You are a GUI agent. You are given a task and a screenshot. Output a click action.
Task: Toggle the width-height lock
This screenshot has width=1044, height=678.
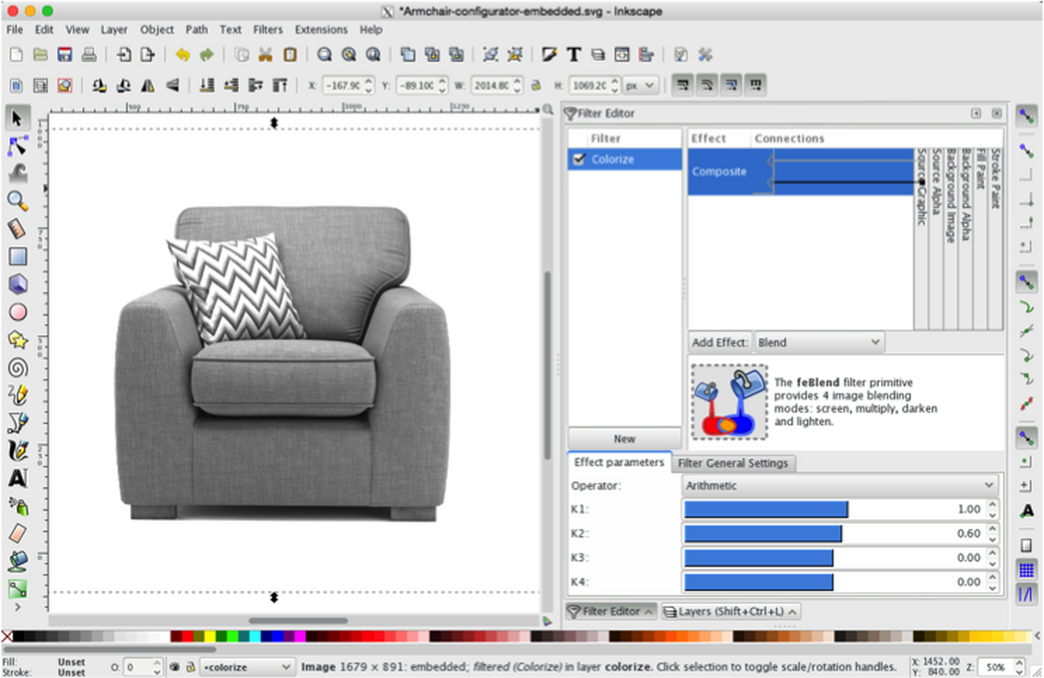click(536, 86)
